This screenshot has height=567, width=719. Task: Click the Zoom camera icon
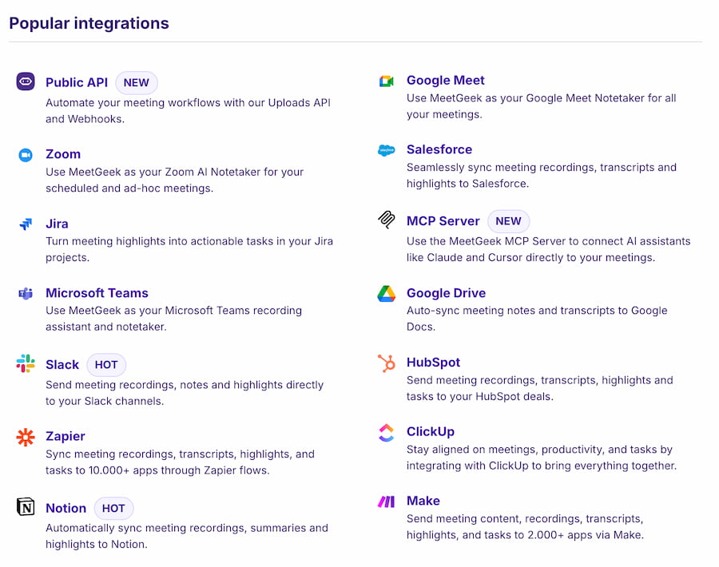tap(26, 155)
